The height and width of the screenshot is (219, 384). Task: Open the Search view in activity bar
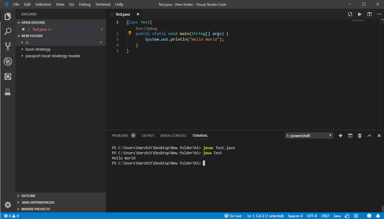(x=8, y=31)
